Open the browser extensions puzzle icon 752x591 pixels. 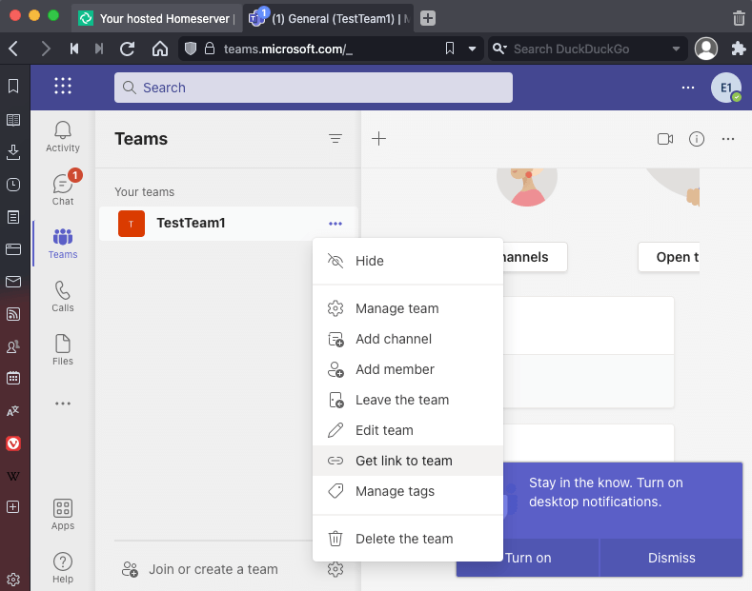coord(739,49)
